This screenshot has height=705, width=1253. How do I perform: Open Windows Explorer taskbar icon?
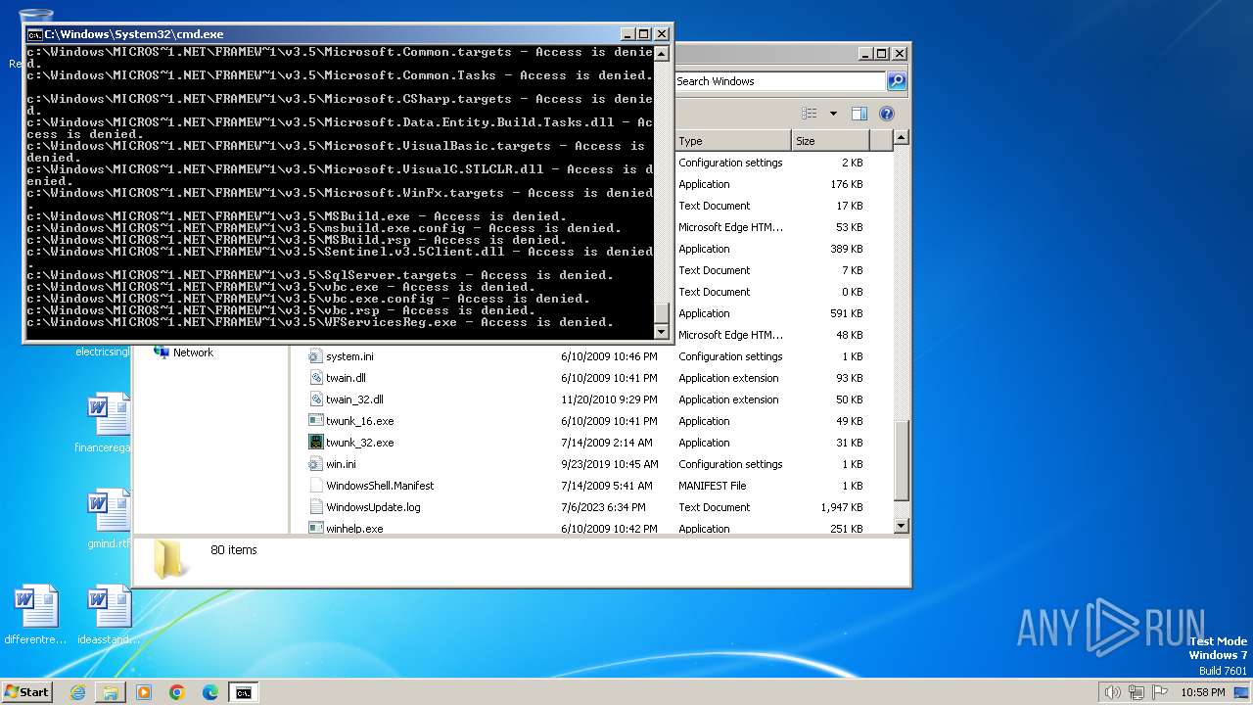111,692
